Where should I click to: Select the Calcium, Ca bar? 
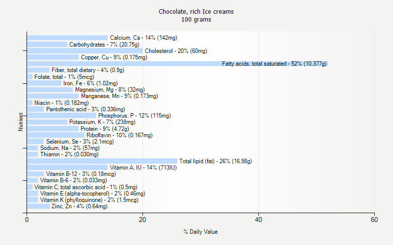click(67, 38)
